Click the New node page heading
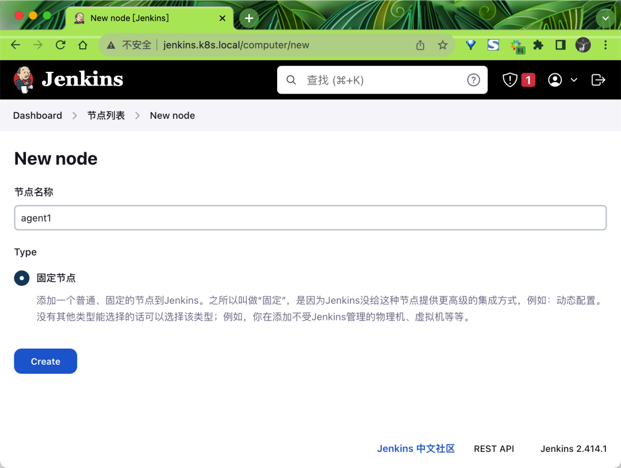This screenshot has width=621, height=468. (56, 158)
